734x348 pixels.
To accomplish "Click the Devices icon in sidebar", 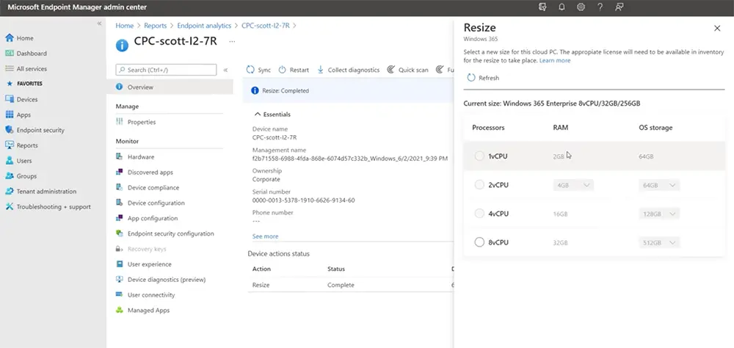I will pyautogui.click(x=9, y=99).
